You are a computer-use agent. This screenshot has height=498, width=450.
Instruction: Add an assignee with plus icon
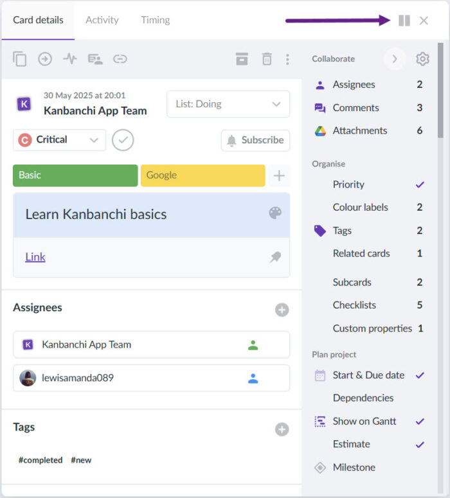tap(282, 310)
